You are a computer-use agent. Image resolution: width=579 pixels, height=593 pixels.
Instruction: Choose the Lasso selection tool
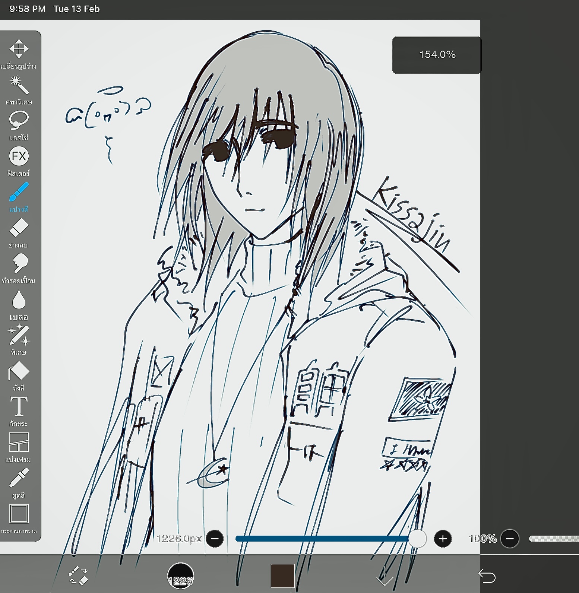tap(19, 120)
